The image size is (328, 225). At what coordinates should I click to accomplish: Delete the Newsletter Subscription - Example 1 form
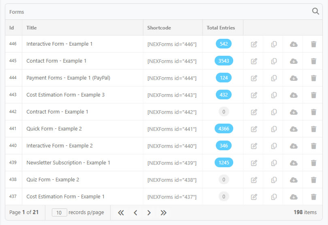point(313,163)
